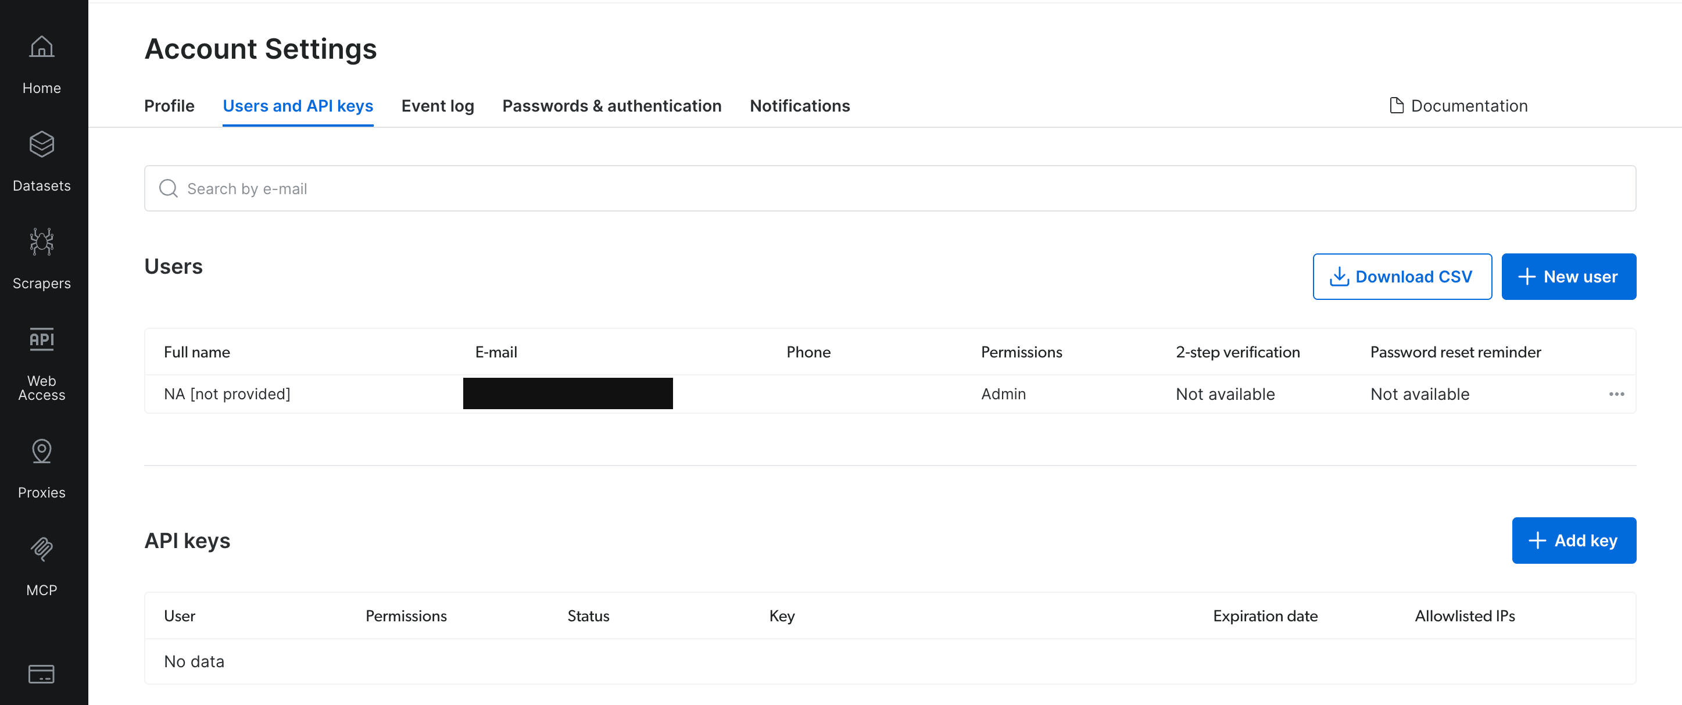Click the No data row in API keys

click(890, 661)
